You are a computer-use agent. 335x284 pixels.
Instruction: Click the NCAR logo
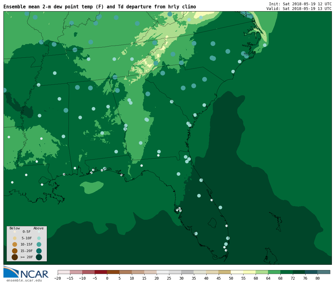(x=26, y=272)
